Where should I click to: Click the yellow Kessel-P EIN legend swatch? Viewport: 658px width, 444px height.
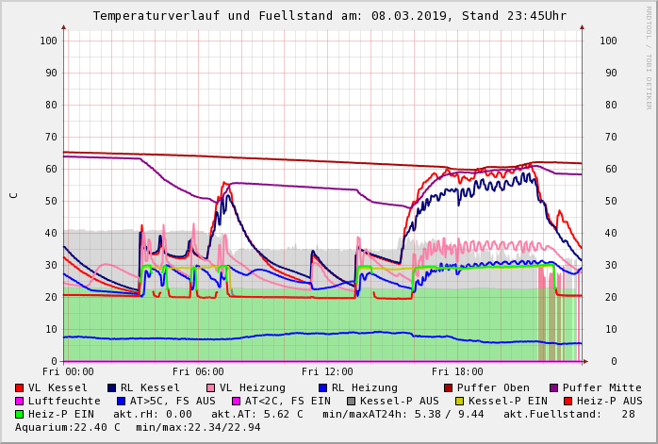[x=459, y=401]
